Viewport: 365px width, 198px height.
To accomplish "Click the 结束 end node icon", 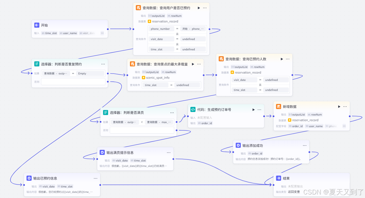I will tap(278, 178).
